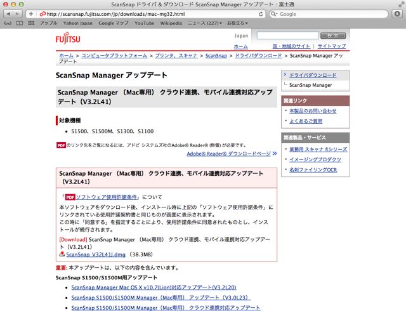Click the ホーム link under Japan
The image size is (406, 311).
click(x=240, y=47)
